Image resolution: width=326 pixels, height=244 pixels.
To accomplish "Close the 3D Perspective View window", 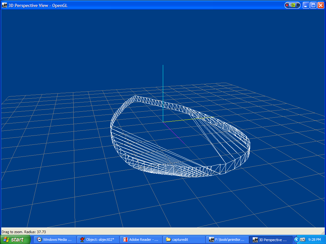I will (x=321, y=5).
